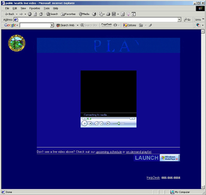
Task: Click the Print icon in the toolbar
Action: tap(108, 14)
